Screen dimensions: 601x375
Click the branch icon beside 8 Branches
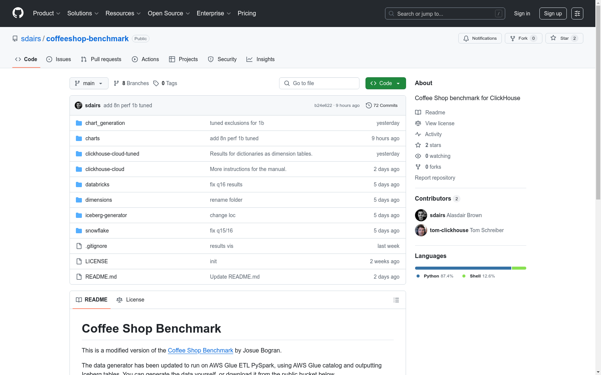pyautogui.click(x=116, y=83)
